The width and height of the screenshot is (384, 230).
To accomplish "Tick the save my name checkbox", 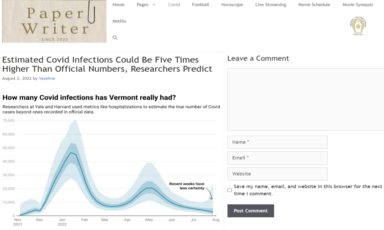I will point(230,190).
